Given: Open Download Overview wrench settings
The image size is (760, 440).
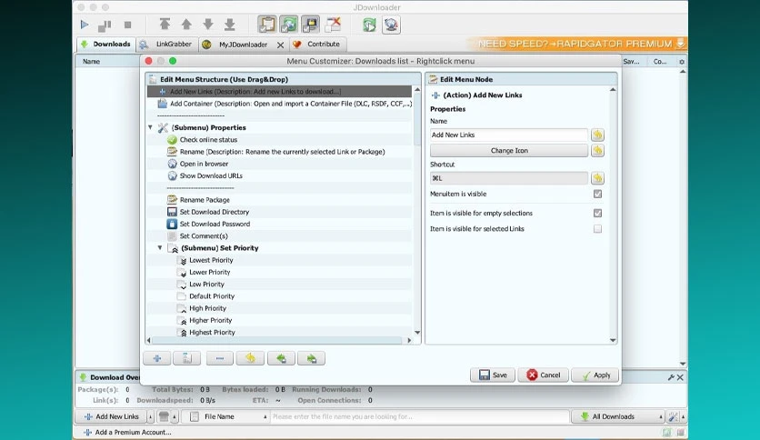Looking at the screenshot, I should [x=671, y=377].
